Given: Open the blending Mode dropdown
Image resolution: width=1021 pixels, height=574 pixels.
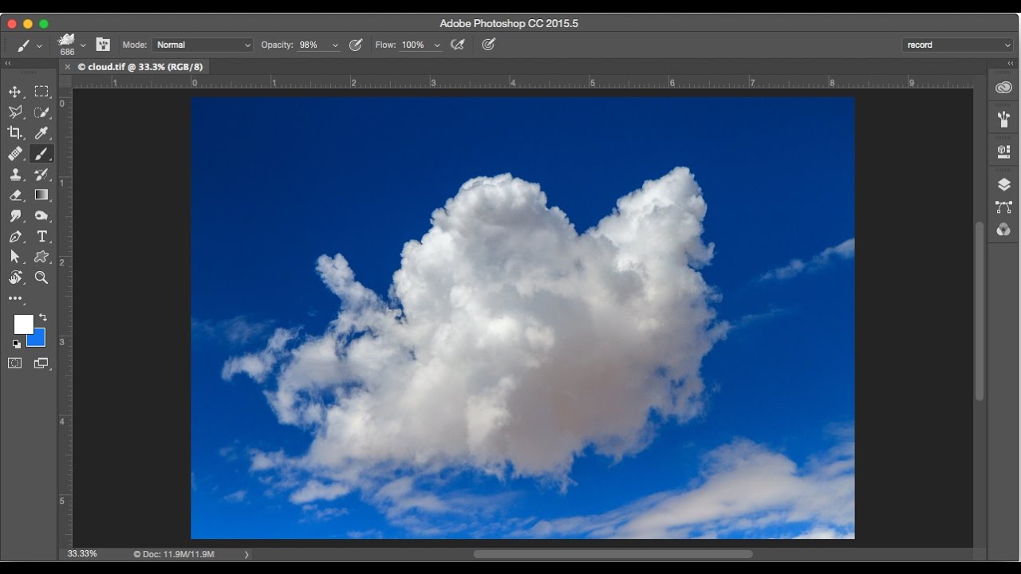Looking at the screenshot, I should 203,45.
